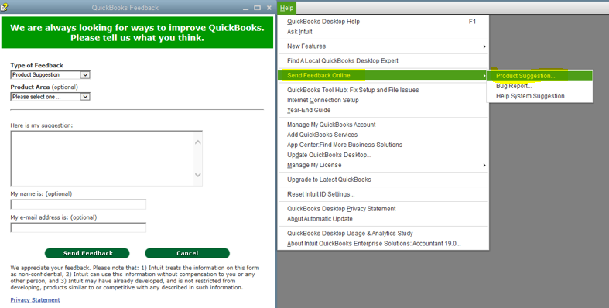Expand the New Features submenu
Viewport: 609px width, 308px height.
pyautogui.click(x=383, y=46)
